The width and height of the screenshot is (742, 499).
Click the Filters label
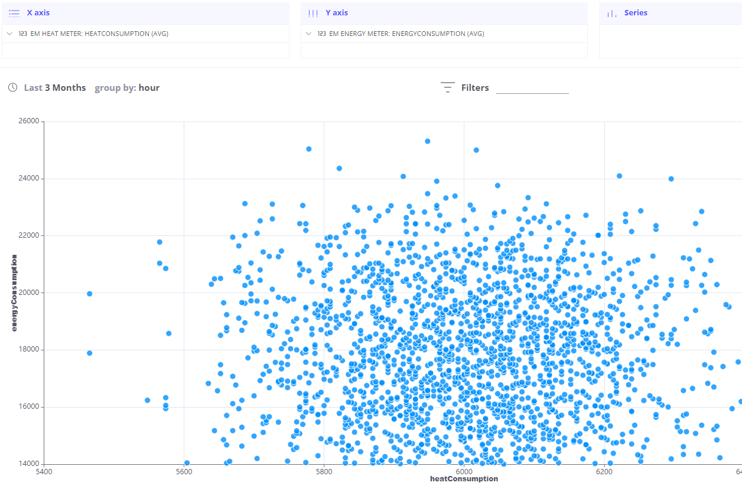[x=475, y=88]
